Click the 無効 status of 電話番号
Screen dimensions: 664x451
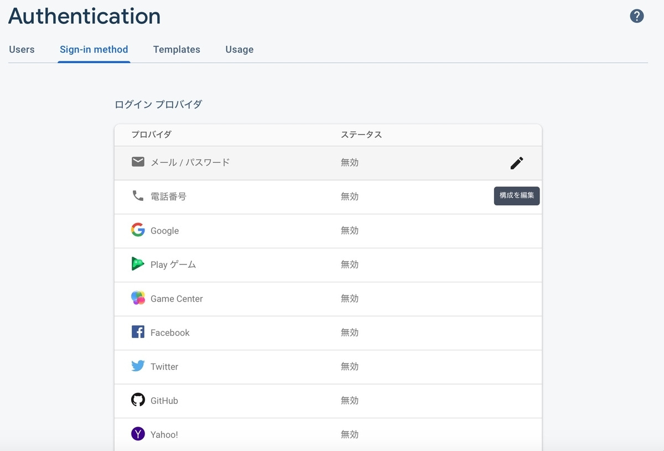pos(350,196)
